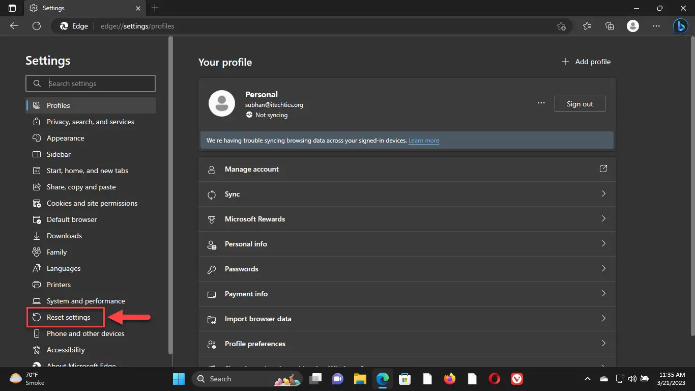Add this page to favorites star icon
Image resolution: width=695 pixels, height=391 pixels.
tap(561, 26)
